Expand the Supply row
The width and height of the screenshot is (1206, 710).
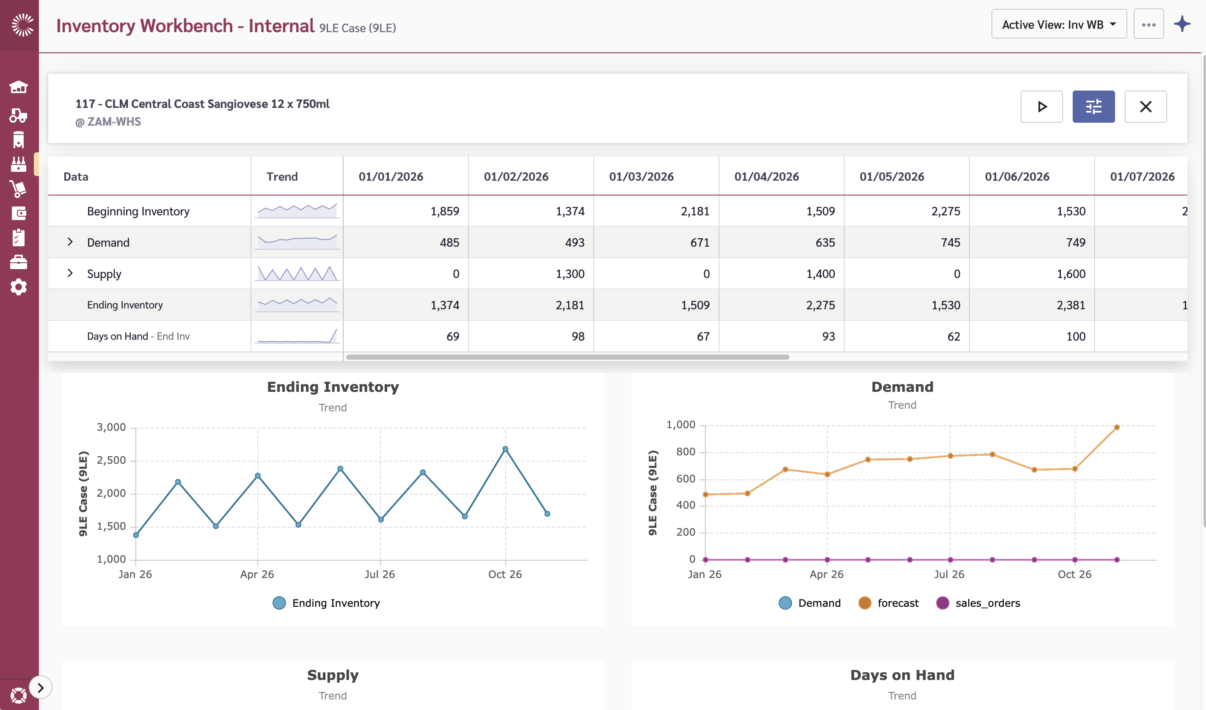pyautogui.click(x=70, y=273)
